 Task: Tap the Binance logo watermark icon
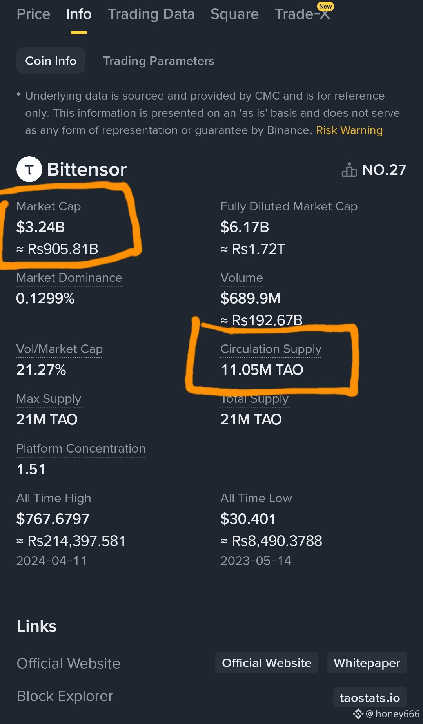pos(358,714)
